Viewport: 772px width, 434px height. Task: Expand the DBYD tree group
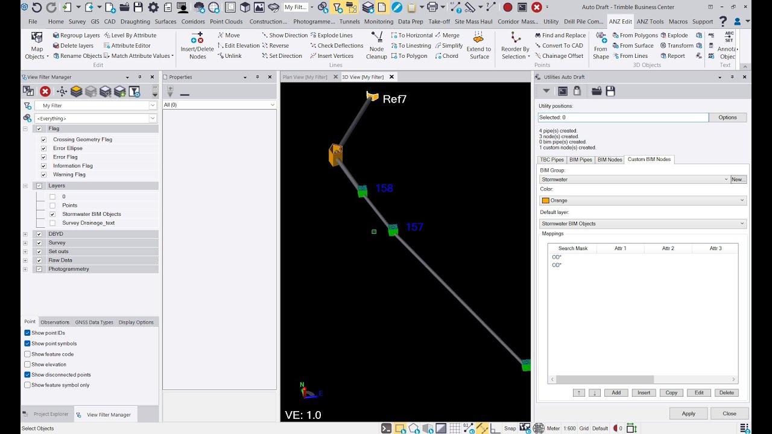pos(25,234)
